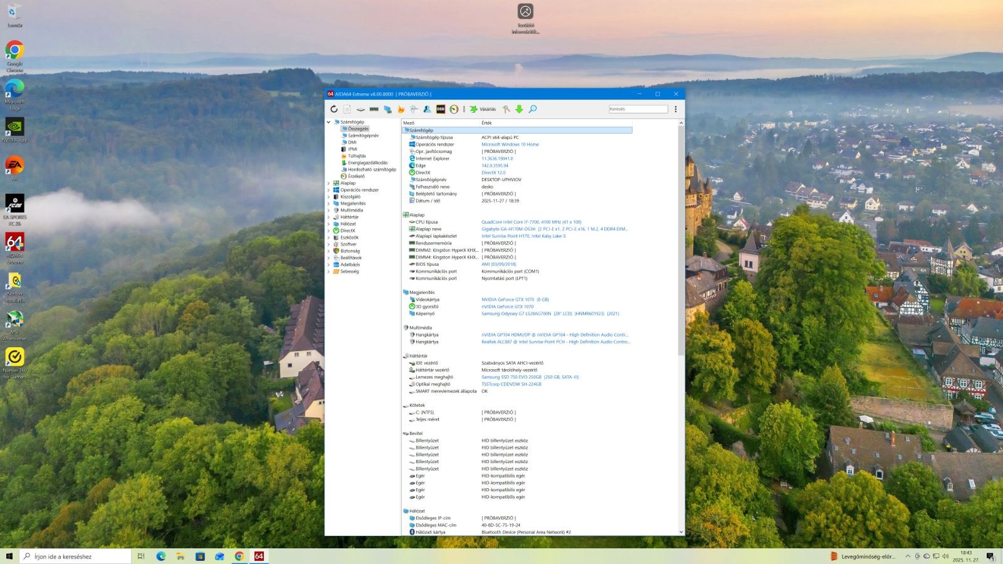Open the three-dot menu in AIDA64
Screen dimensions: 1003x564
[x=676, y=109]
